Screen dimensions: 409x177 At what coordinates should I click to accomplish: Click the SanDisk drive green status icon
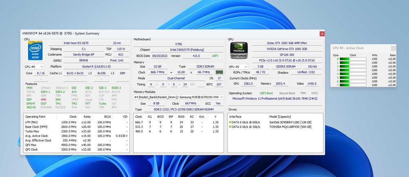[x=230, y=122]
